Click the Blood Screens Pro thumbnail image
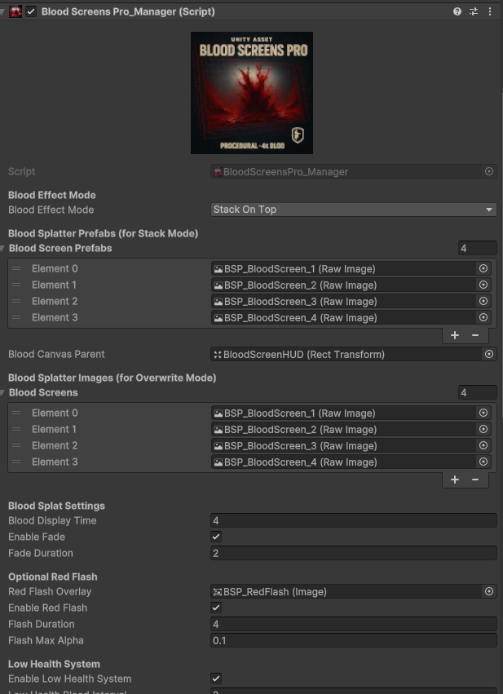The height and width of the screenshot is (694, 503). tap(252, 93)
